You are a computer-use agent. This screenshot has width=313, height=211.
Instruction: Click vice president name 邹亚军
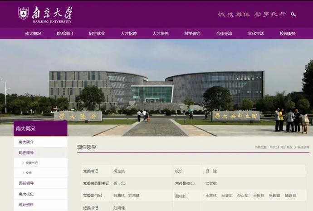tap(227, 196)
